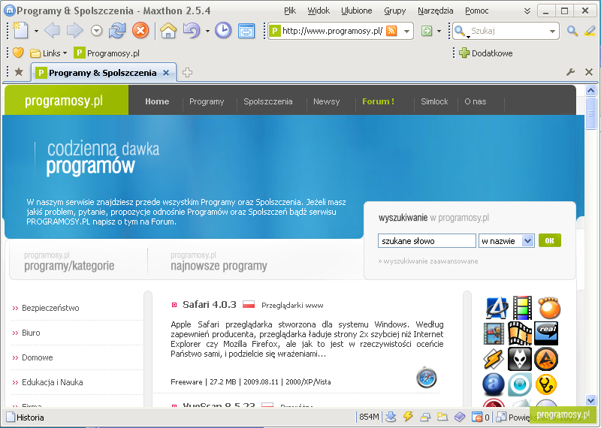Click the green OK search button
The width and height of the screenshot is (601, 428).
pyautogui.click(x=550, y=240)
